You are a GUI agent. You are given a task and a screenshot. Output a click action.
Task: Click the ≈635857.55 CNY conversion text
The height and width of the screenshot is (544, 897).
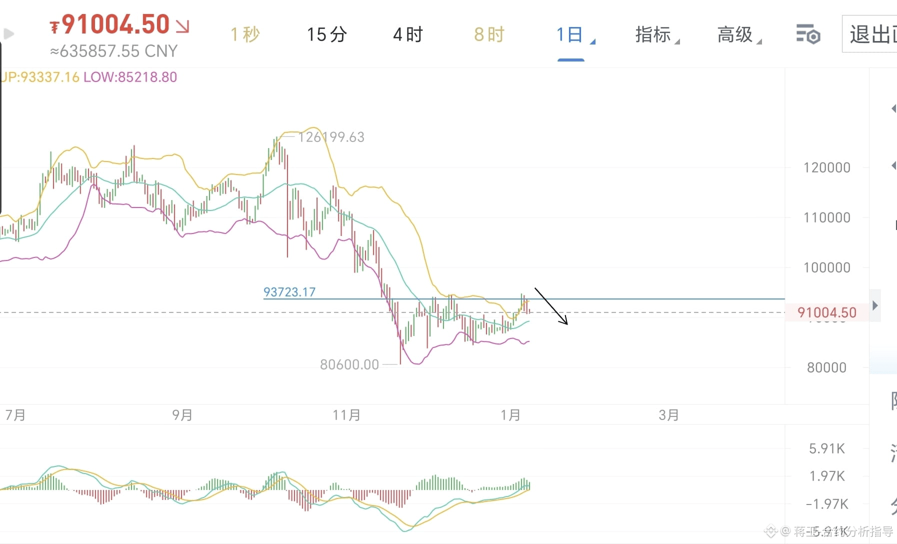[x=113, y=50]
